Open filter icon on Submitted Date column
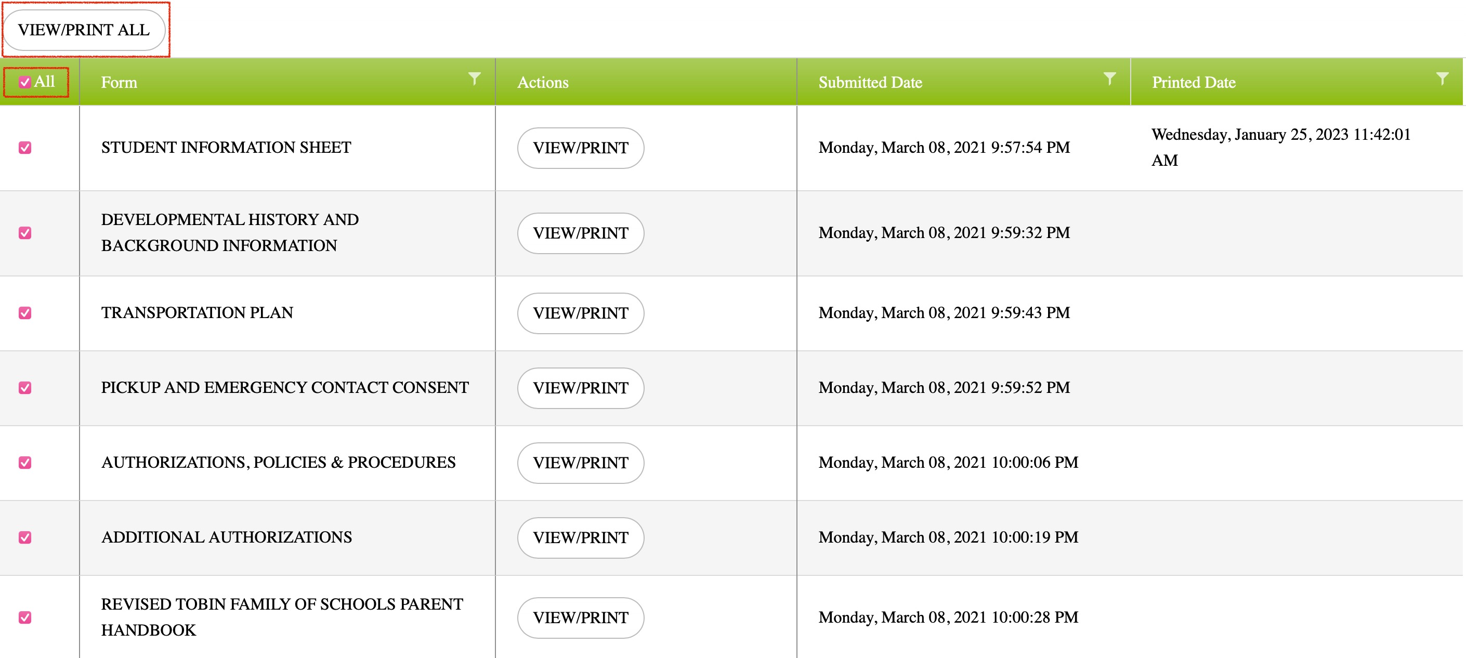1466x658 pixels. tap(1109, 78)
